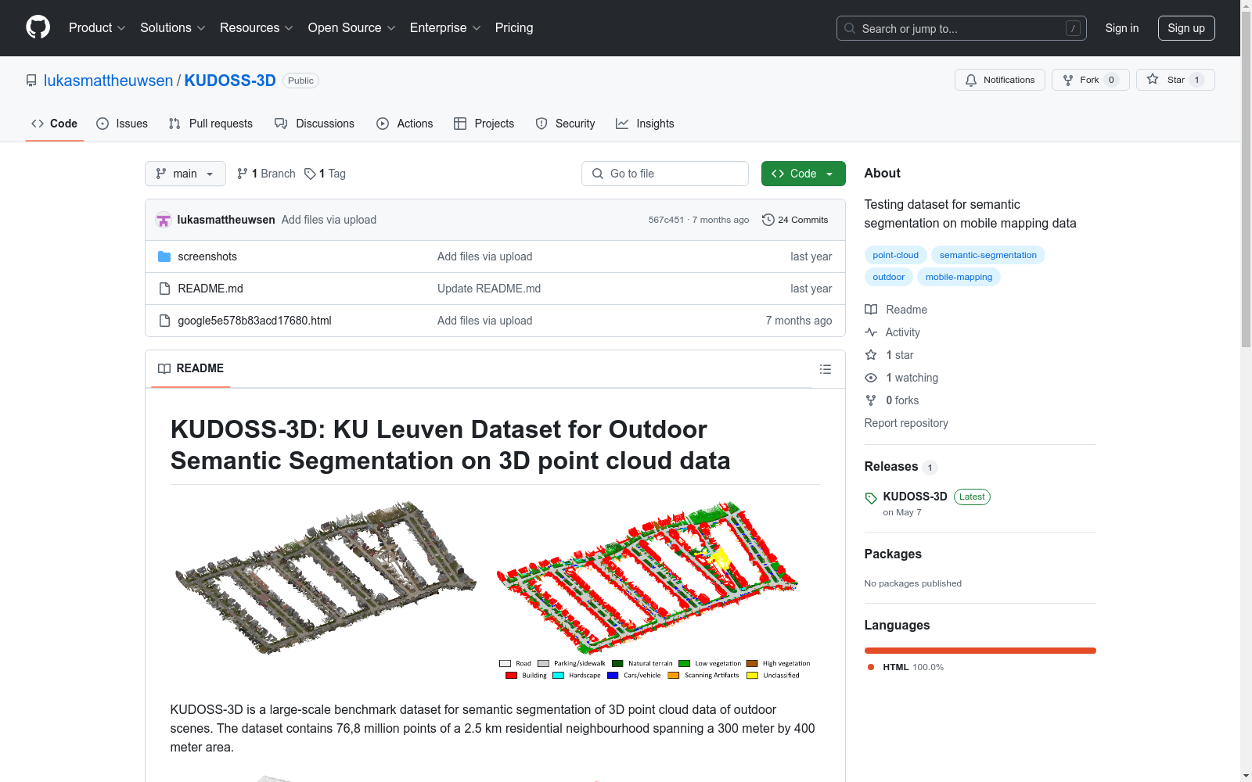Click Report repository link

(906, 423)
